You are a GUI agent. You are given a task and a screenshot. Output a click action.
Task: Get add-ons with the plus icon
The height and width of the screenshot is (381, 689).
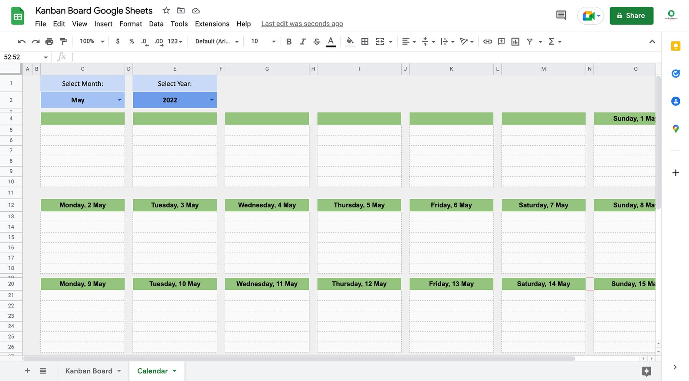[x=676, y=173]
